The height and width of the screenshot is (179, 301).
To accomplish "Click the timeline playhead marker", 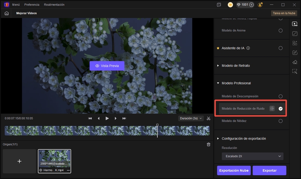I will (x=157, y=125).
